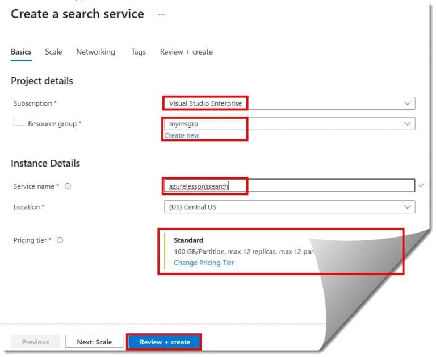Click the Create a search service title
The height and width of the screenshot is (357, 436).
pyautogui.click(x=78, y=14)
